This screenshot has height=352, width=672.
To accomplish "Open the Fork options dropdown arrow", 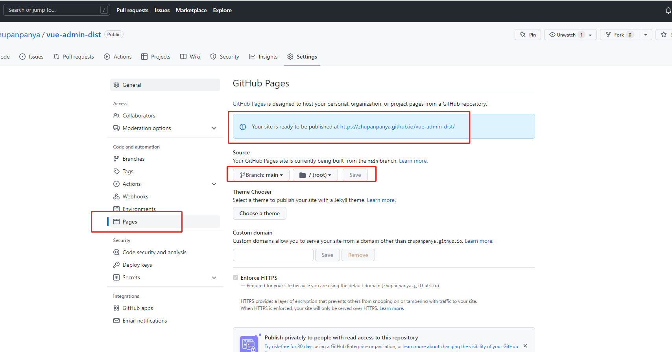I will pyautogui.click(x=646, y=35).
